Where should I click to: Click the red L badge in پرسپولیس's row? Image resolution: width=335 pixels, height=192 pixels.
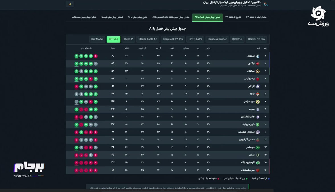[x=91, y=79]
